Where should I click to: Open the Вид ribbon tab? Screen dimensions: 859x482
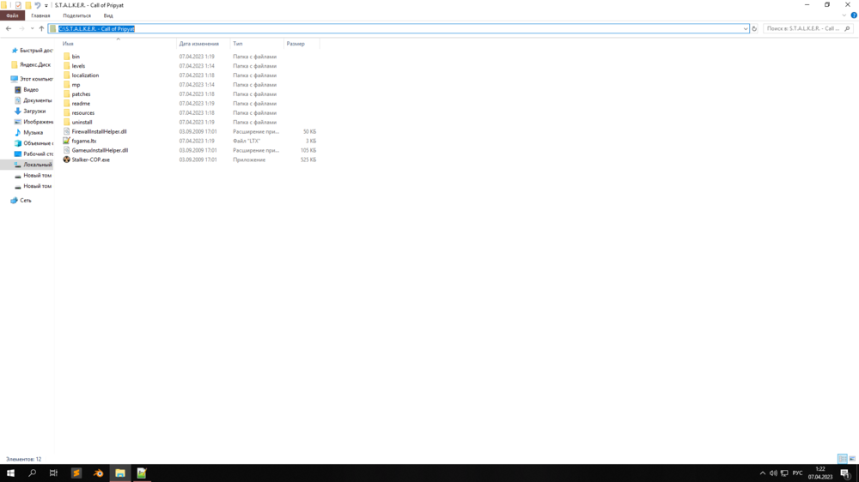point(108,15)
